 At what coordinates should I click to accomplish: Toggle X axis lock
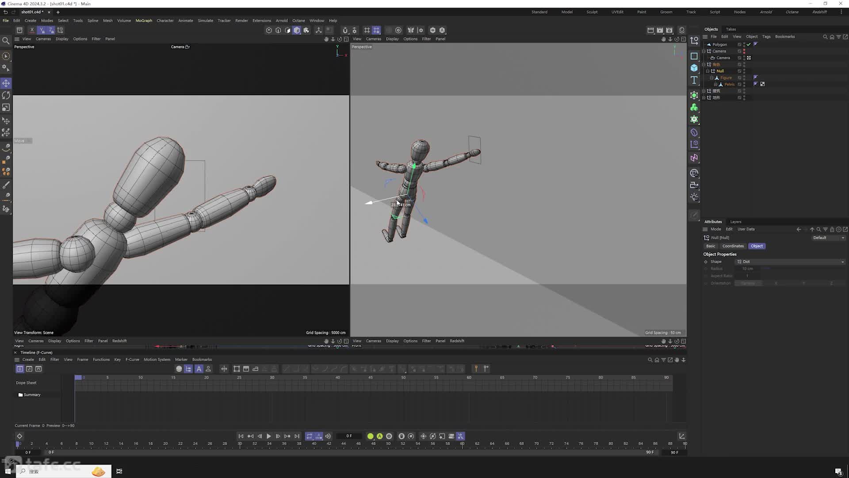coord(32,30)
